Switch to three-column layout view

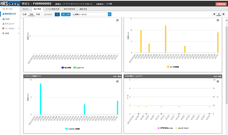(223, 14)
